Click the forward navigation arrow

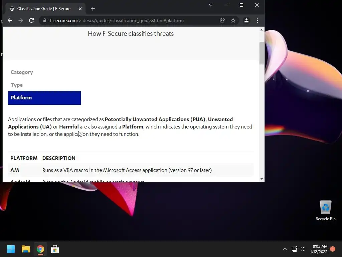(21, 20)
